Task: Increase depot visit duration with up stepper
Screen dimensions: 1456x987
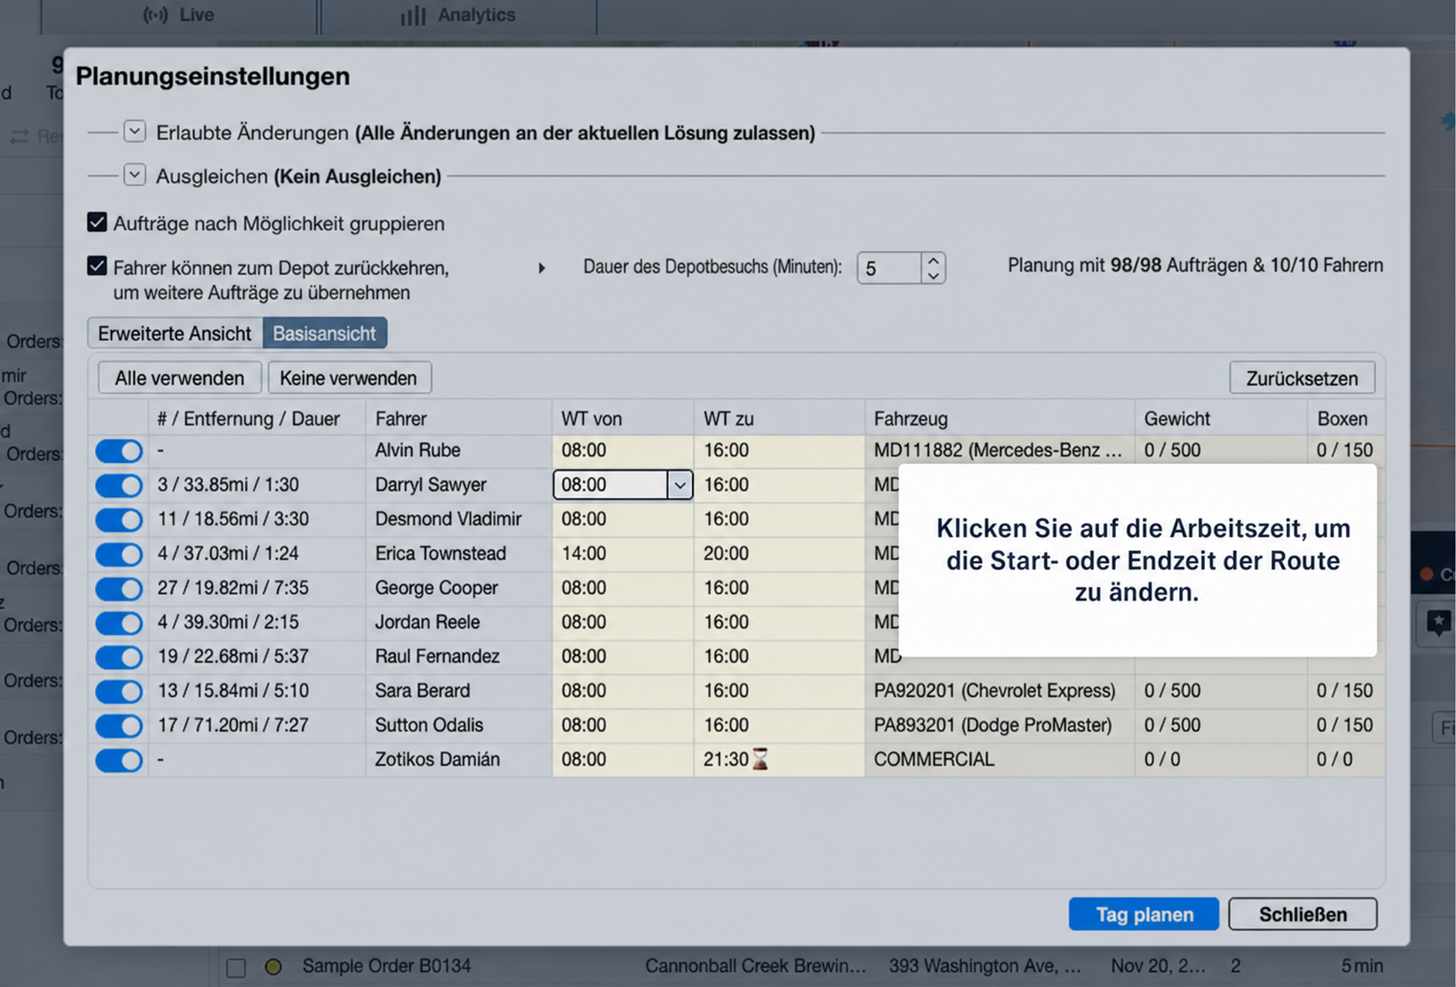Action: (x=933, y=260)
